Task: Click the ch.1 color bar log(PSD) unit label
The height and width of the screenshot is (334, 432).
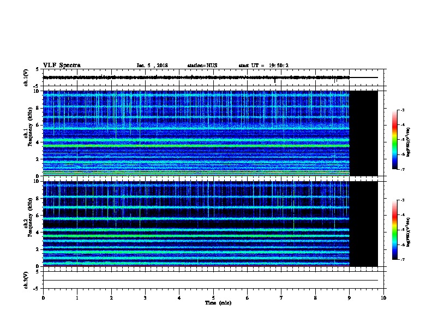Action: [409, 142]
